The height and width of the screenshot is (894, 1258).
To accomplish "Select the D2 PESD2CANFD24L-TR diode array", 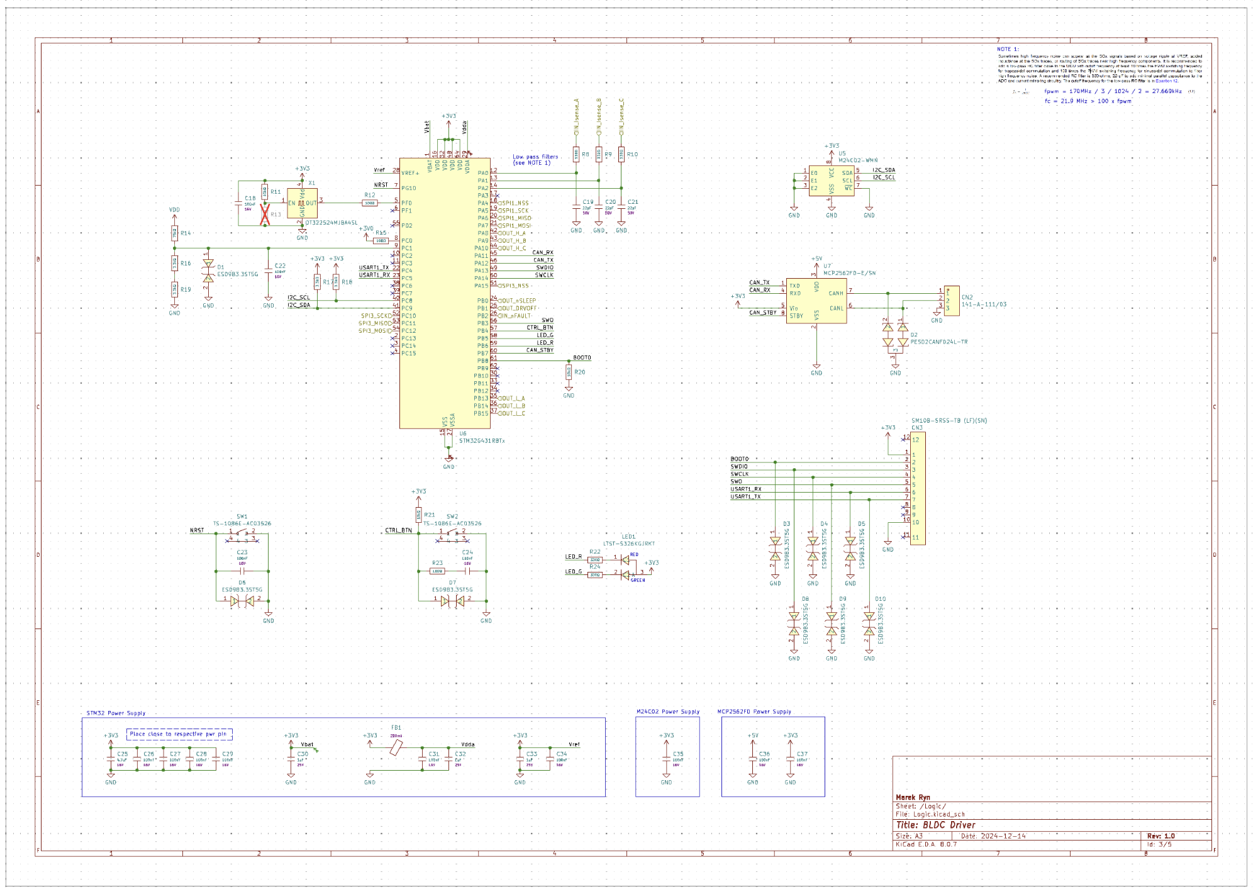I will [895, 335].
